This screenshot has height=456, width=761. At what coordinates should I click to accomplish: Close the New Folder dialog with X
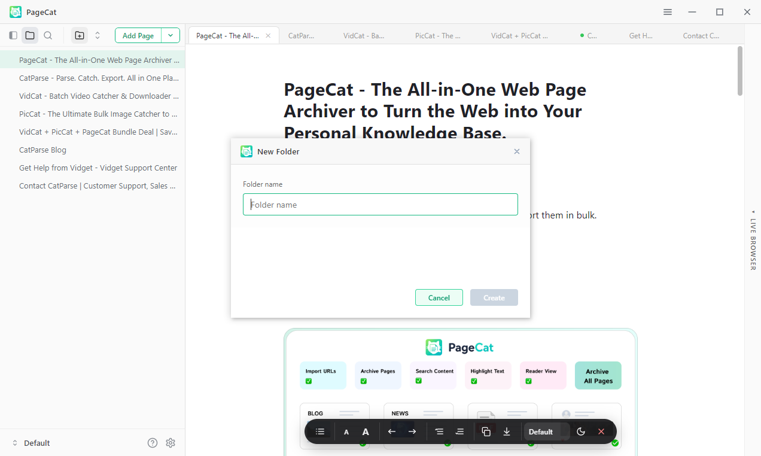(x=517, y=151)
